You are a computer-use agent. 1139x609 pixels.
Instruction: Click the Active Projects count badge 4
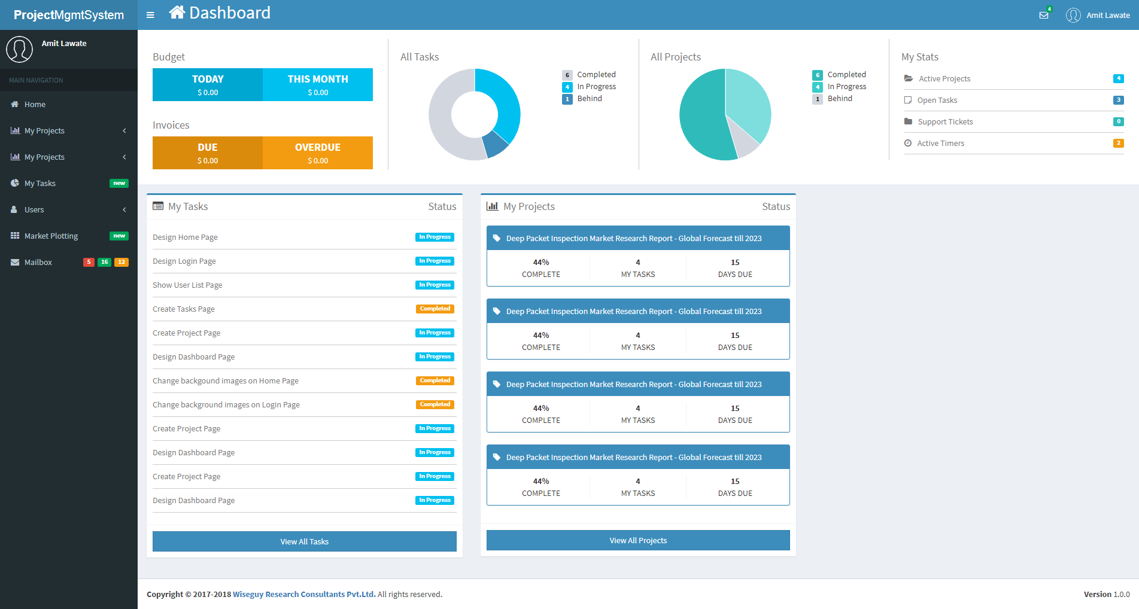point(1118,78)
